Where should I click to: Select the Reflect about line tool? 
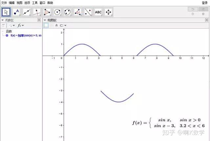[88, 12]
